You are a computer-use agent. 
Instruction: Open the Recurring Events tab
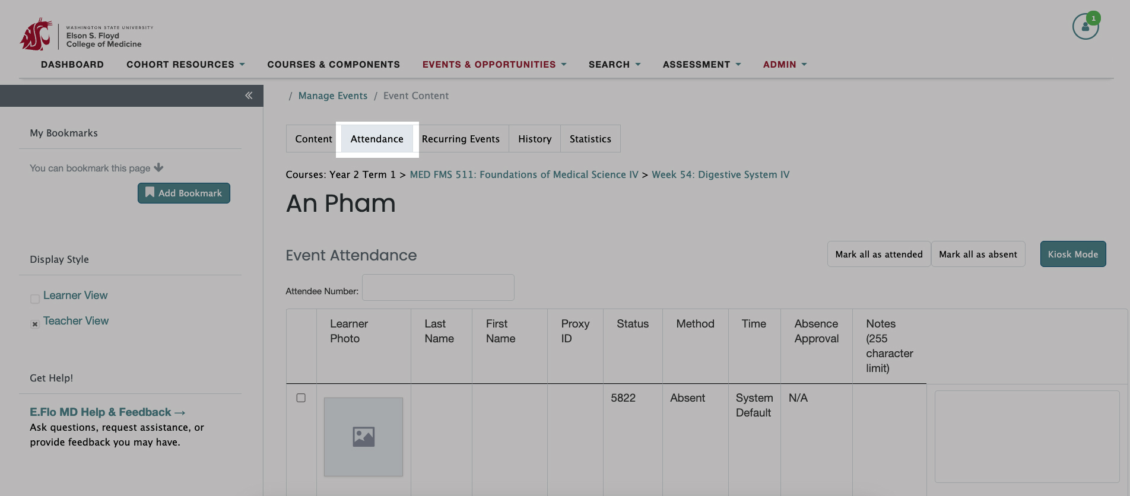click(x=461, y=139)
